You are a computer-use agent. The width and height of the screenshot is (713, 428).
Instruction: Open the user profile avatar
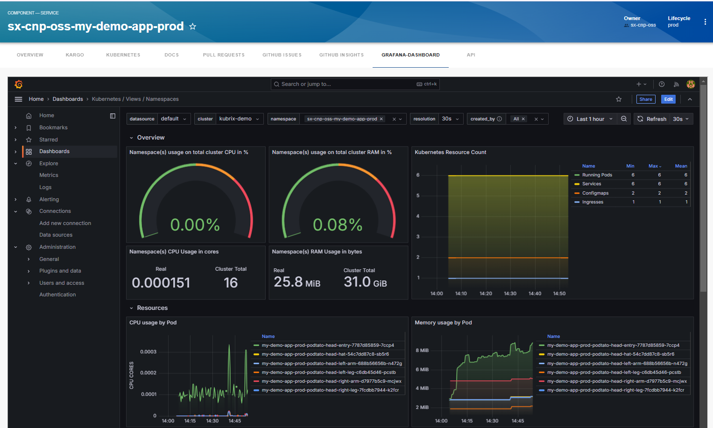691,84
